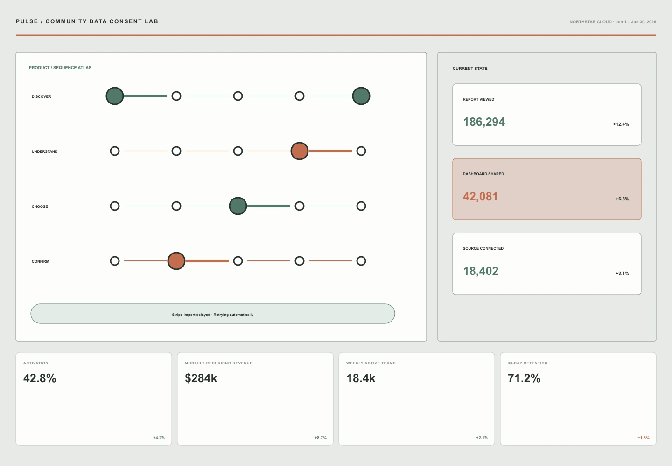Select the second step node in Choose row
This screenshot has width=672, height=466.
tap(176, 206)
